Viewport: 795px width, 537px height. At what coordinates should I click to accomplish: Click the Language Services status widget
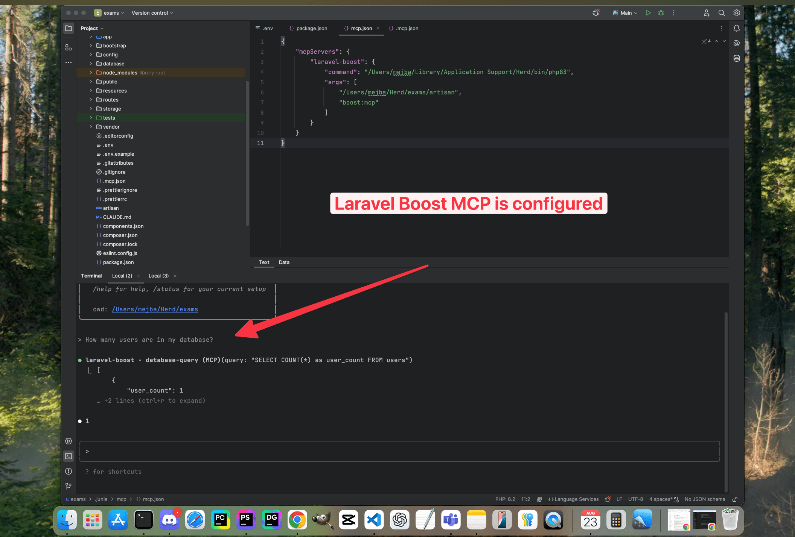click(574, 499)
